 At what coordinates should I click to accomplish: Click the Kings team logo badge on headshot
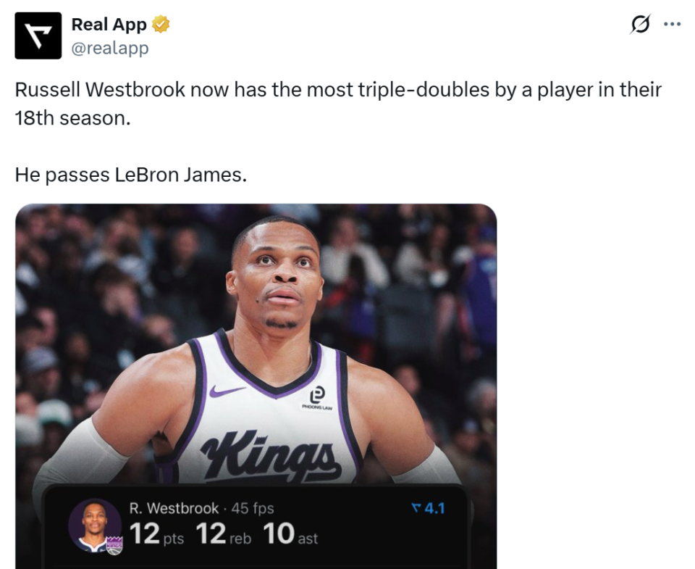pos(114,546)
